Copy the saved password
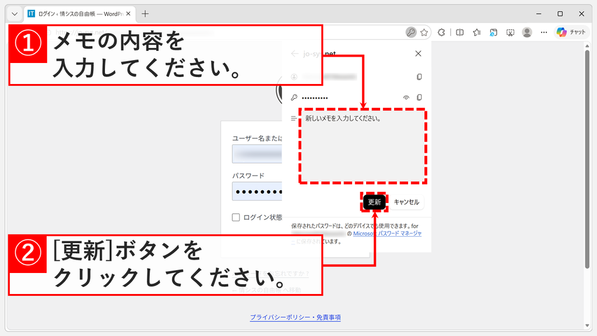597x336 pixels. coord(419,97)
